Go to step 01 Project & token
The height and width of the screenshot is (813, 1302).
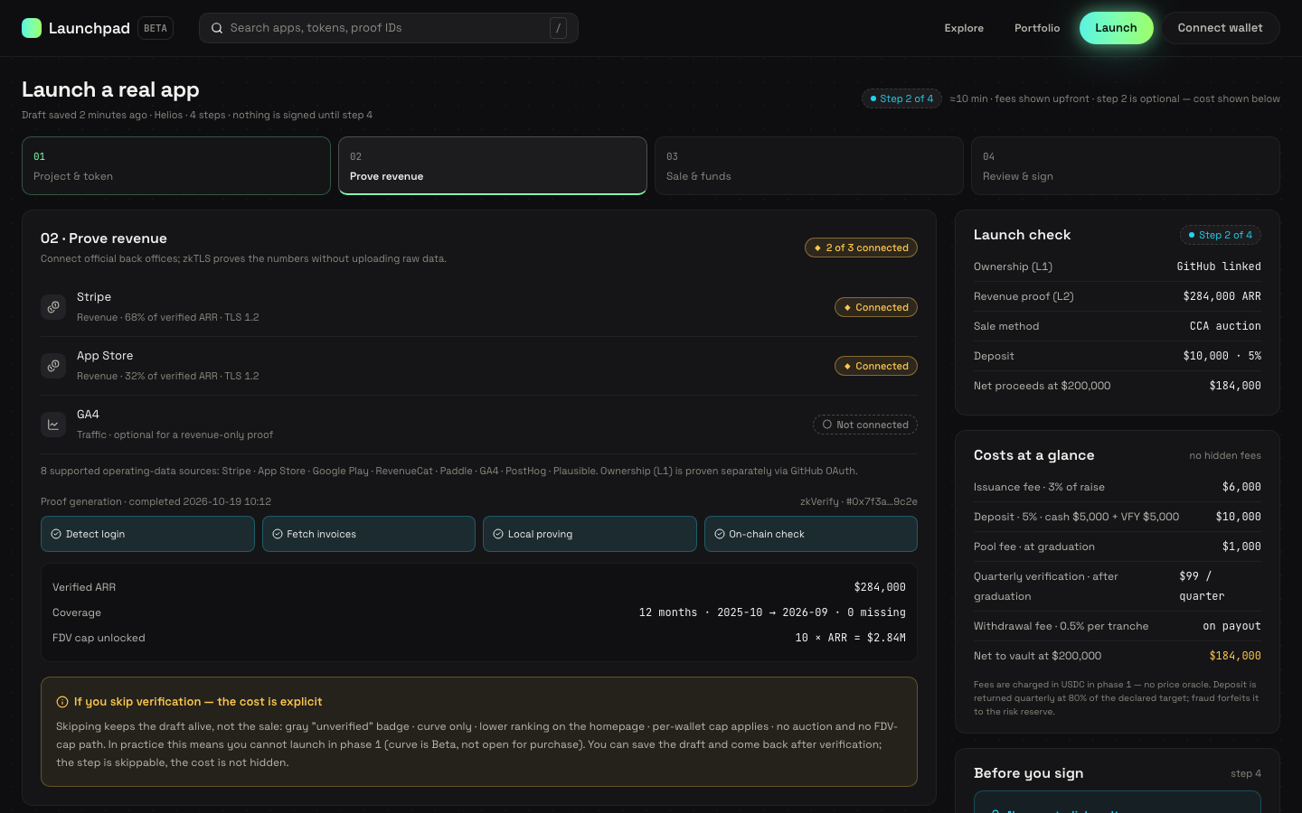pos(176,166)
